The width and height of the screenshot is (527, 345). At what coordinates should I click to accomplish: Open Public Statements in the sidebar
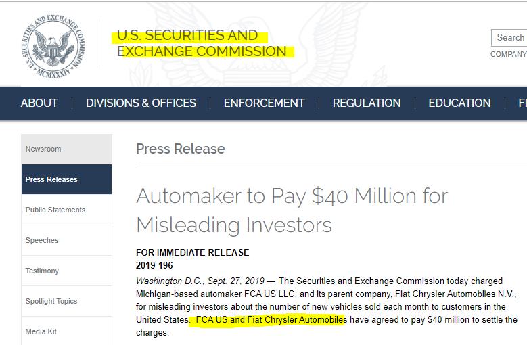click(x=66, y=210)
